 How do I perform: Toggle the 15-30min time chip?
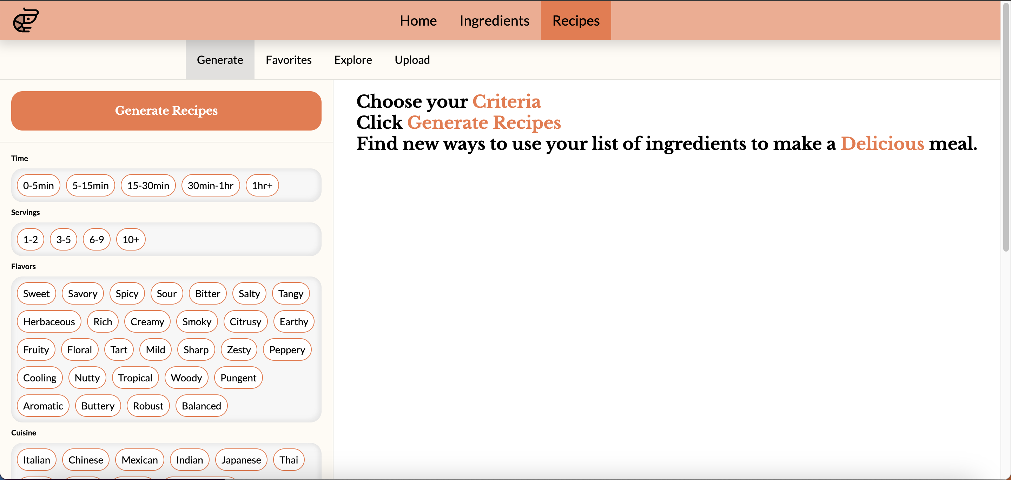pos(148,186)
